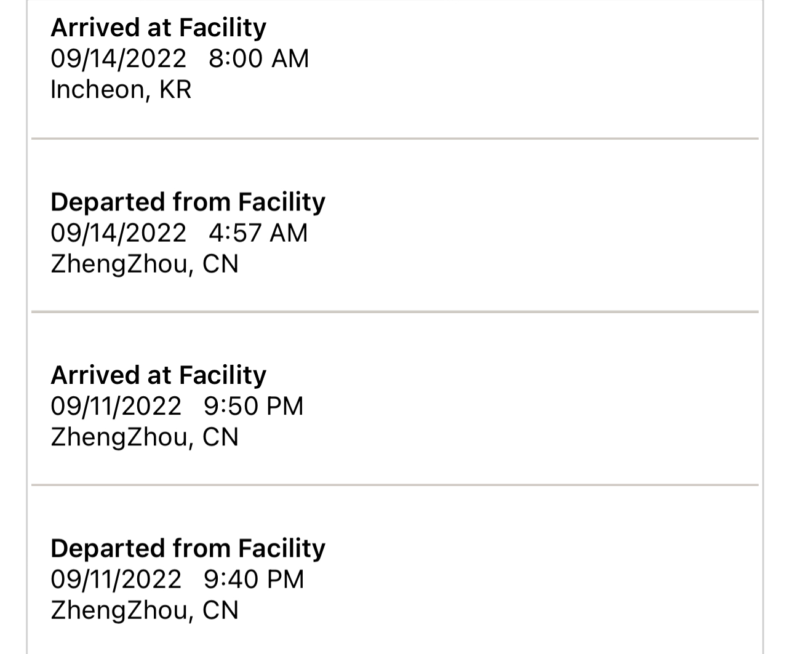This screenshot has height=654, width=790.
Task: Click the 9:50 PM arrival time
Action: pos(253,406)
